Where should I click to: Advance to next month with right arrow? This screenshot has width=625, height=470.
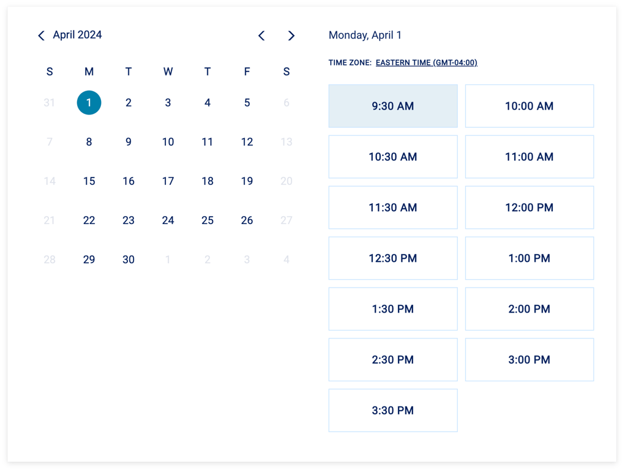tap(291, 36)
